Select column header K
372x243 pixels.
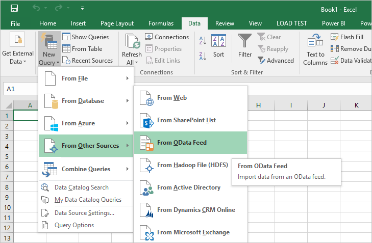click(356, 105)
